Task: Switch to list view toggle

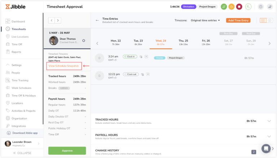Action: (x=263, y=21)
